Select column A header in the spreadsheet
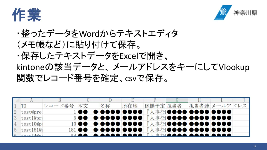The image size is (267, 150). tap(31, 100)
